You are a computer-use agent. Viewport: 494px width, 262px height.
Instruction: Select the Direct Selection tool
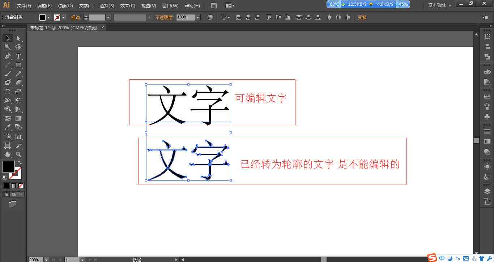click(18, 38)
